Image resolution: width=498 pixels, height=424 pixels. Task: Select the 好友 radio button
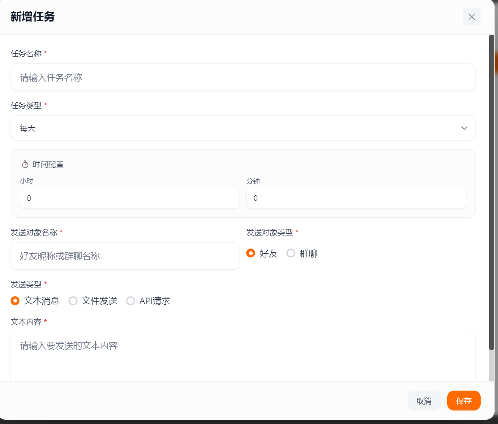pos(250,253)
